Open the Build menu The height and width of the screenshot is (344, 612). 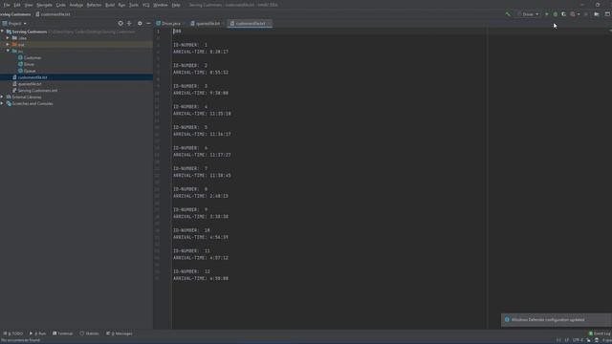coord(110,5)
